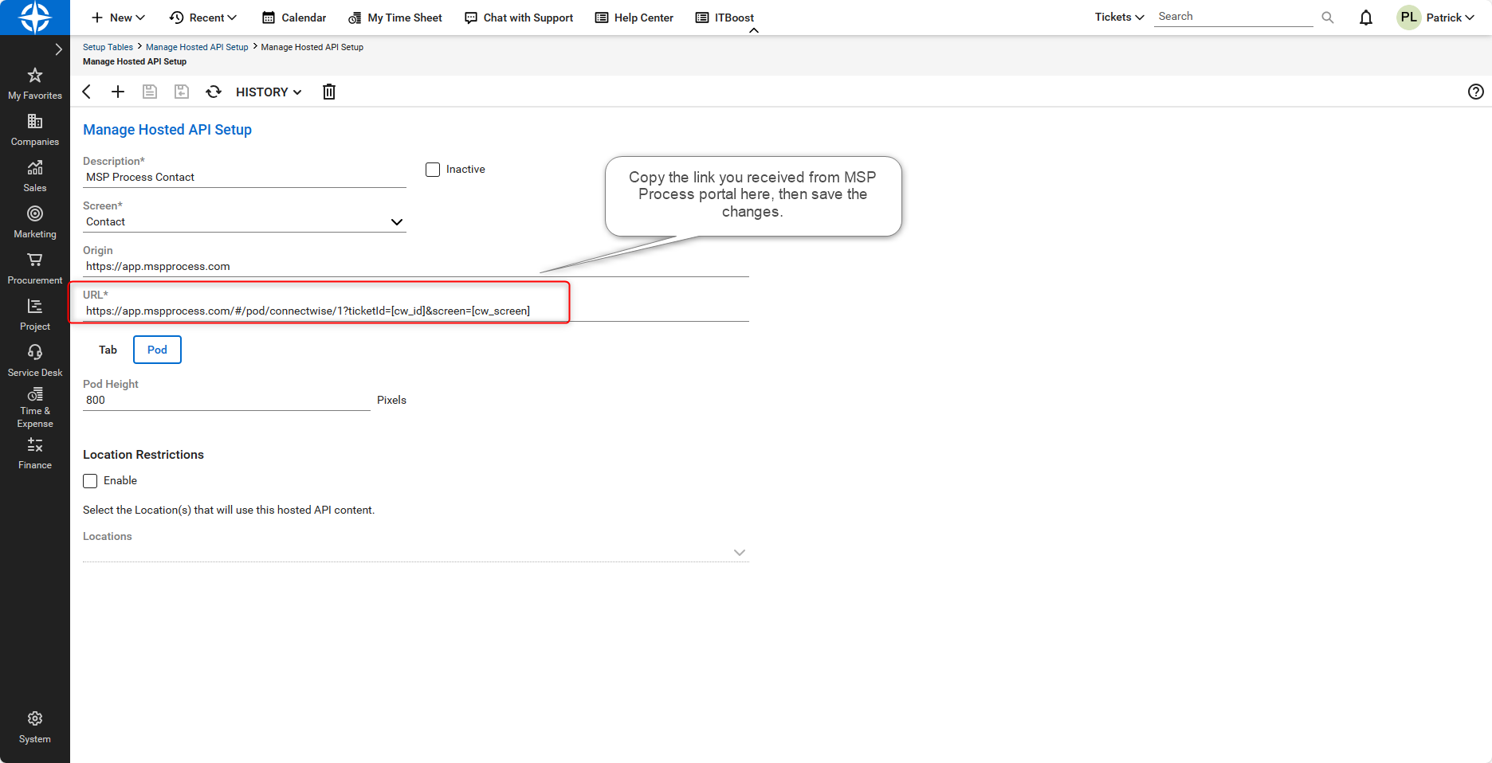Open the Marketing module
Screen dimensions: 1492x763
35,223
